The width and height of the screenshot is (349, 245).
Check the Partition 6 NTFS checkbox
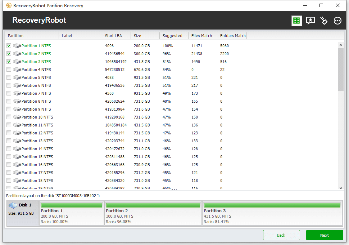[9, 85]
